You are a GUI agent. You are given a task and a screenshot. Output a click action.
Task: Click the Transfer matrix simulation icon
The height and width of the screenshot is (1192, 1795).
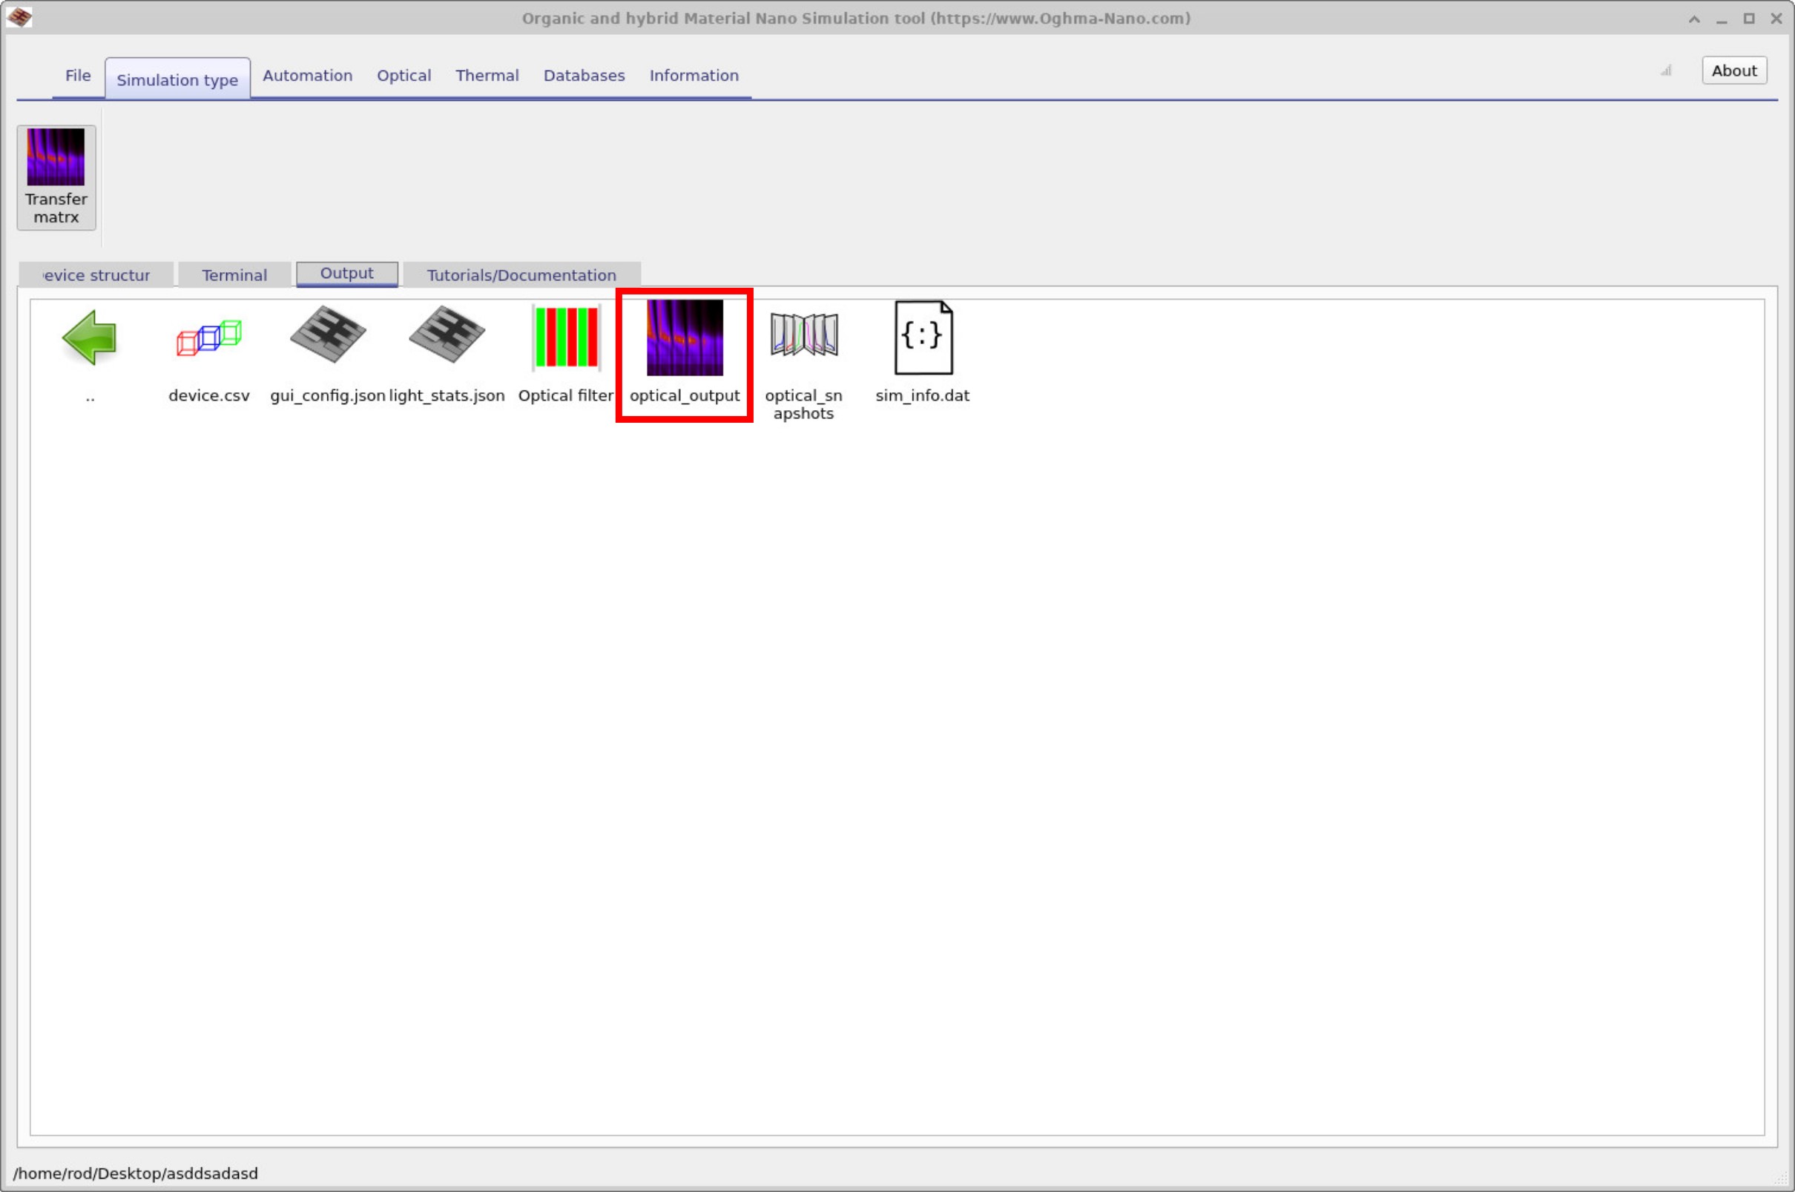[x=56, y=177]
